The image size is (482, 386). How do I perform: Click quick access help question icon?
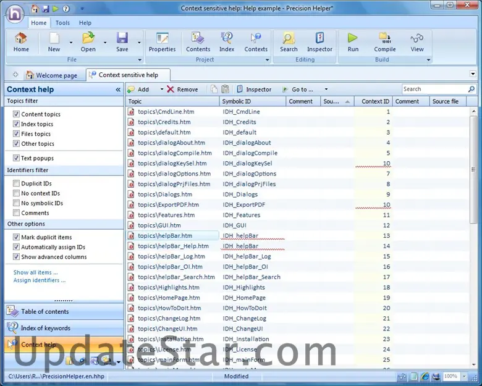coord(66,9)
